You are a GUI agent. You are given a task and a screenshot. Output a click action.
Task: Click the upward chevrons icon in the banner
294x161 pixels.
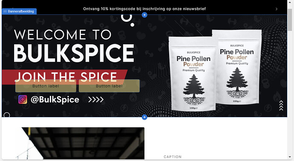(x=281, y=106)
